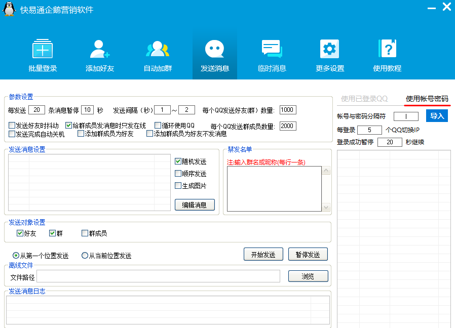The width and height of the screenshot is (455, 328).
Task: Enable 发送好友时抖动 checkbox
Action: [12, 126]
